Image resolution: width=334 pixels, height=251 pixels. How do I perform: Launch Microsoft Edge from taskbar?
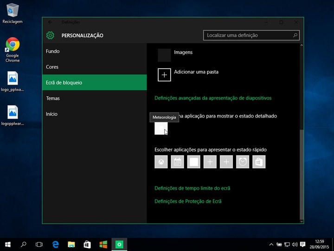[55, 244]
